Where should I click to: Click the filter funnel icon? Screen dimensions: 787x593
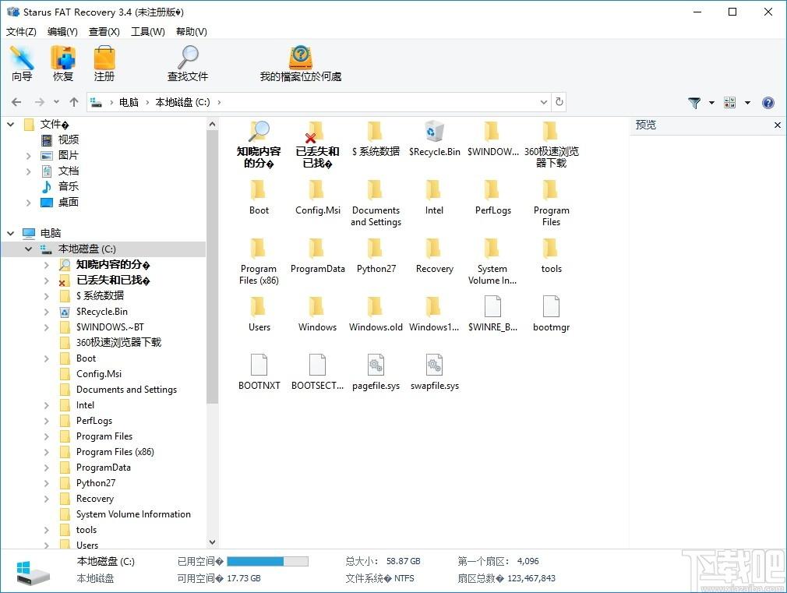(x=694, y=102)
